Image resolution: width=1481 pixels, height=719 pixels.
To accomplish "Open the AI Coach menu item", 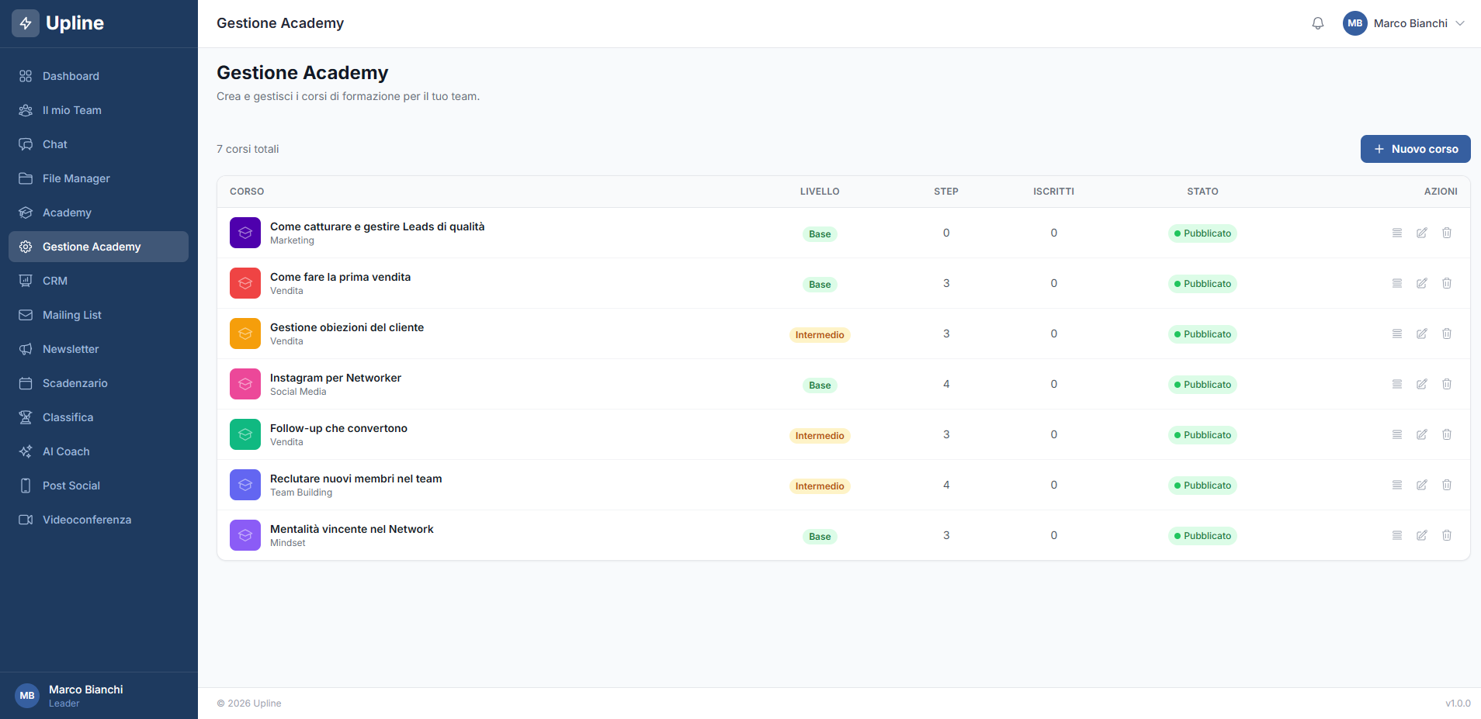I will point(66,451).
